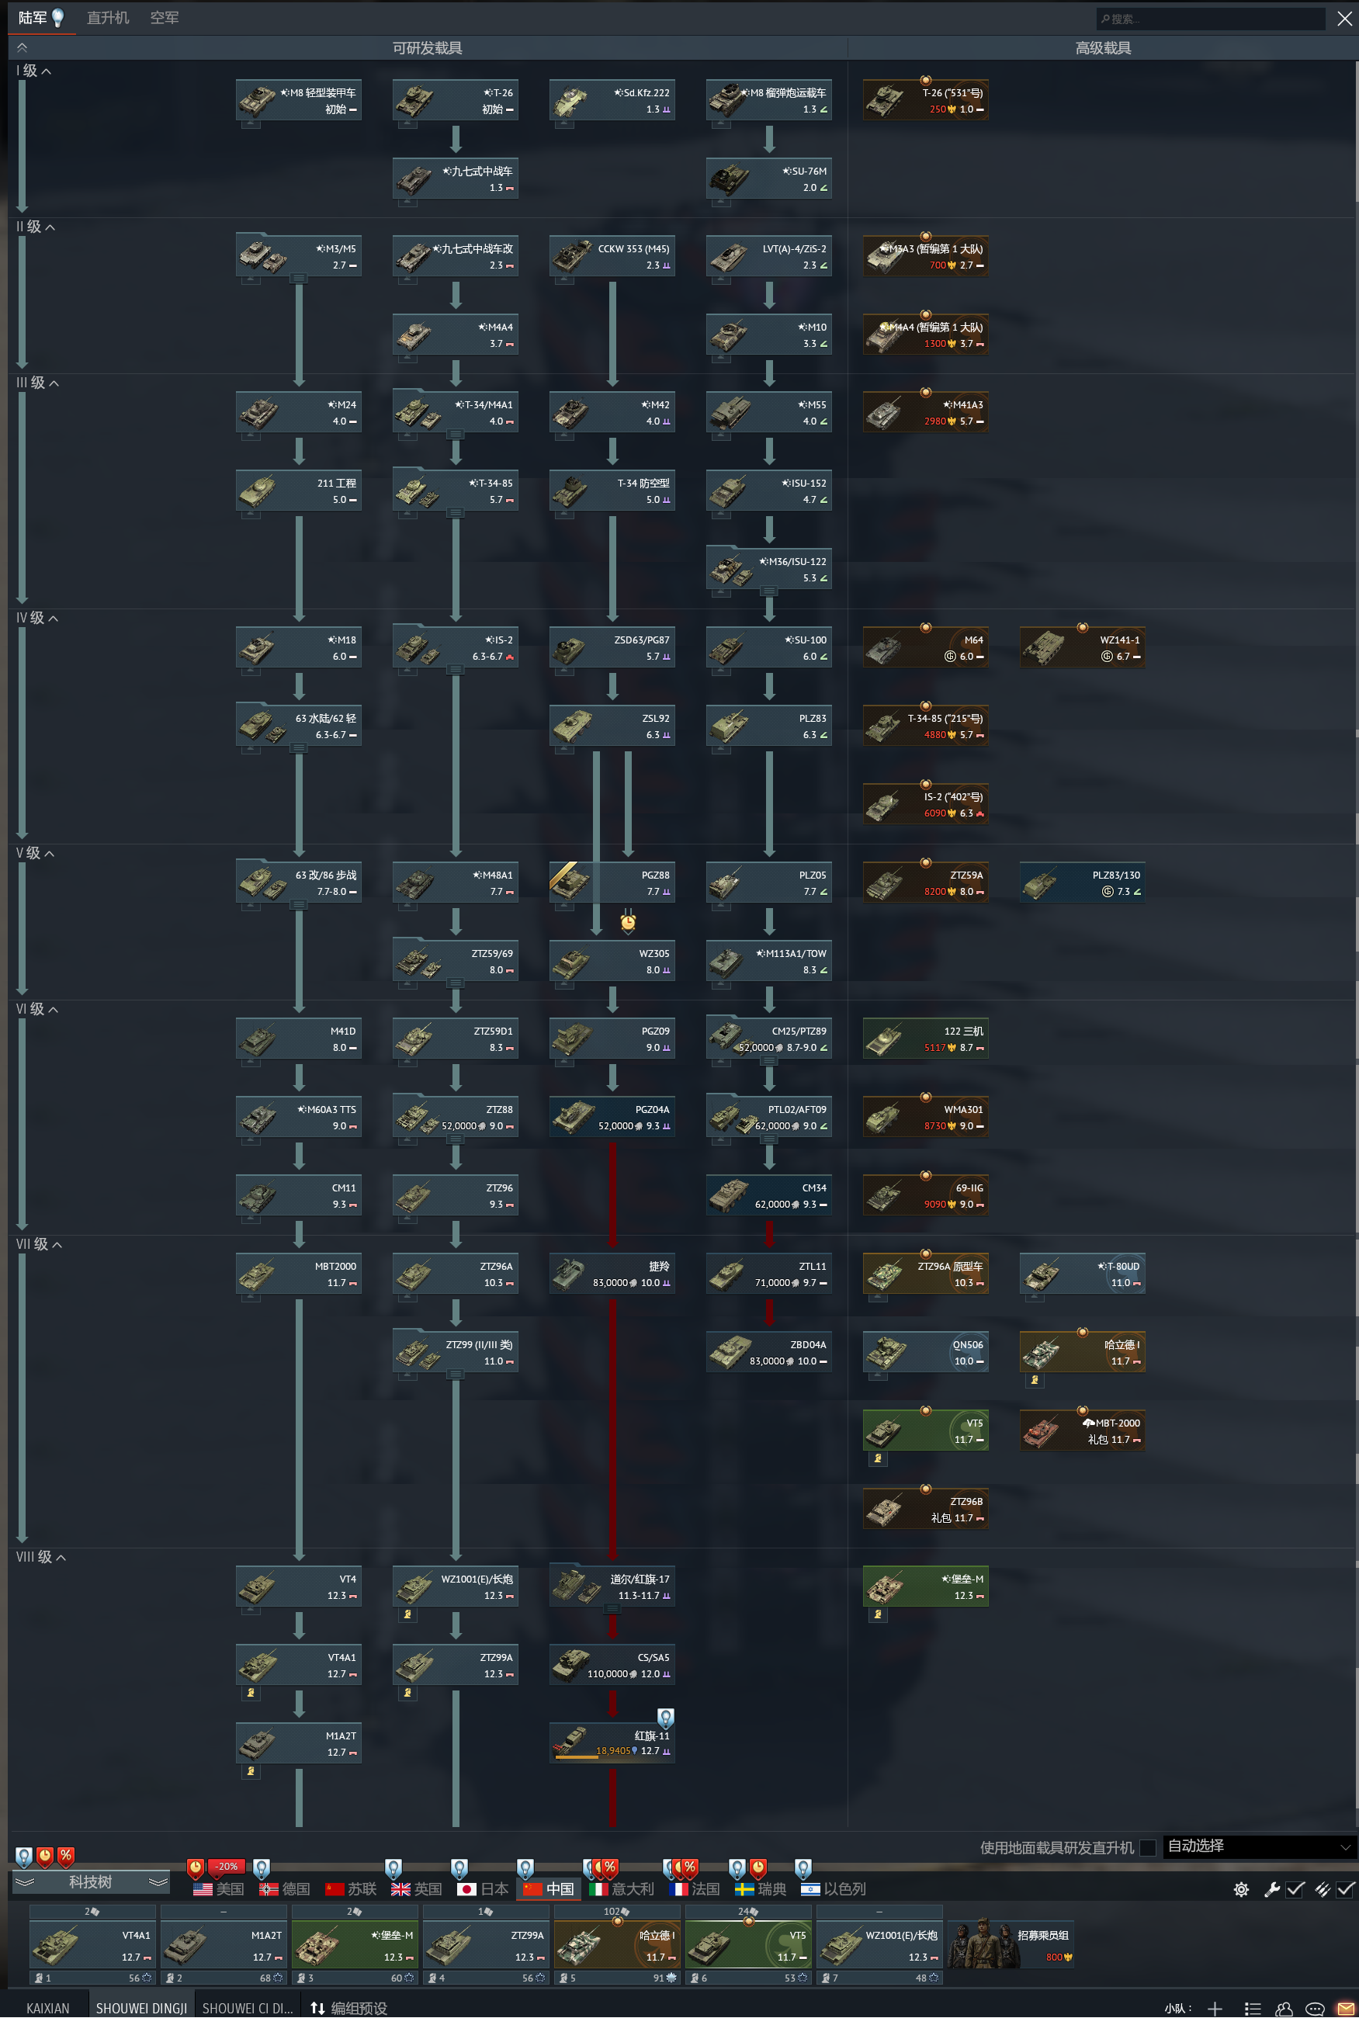This screenshot has height=2018, width=1359.
Task: Select crew slot with 哈立德 I
Action: coord(617,1943)
